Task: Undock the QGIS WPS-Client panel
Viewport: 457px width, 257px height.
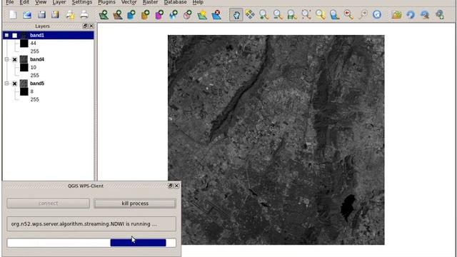Action: point(171,186)
